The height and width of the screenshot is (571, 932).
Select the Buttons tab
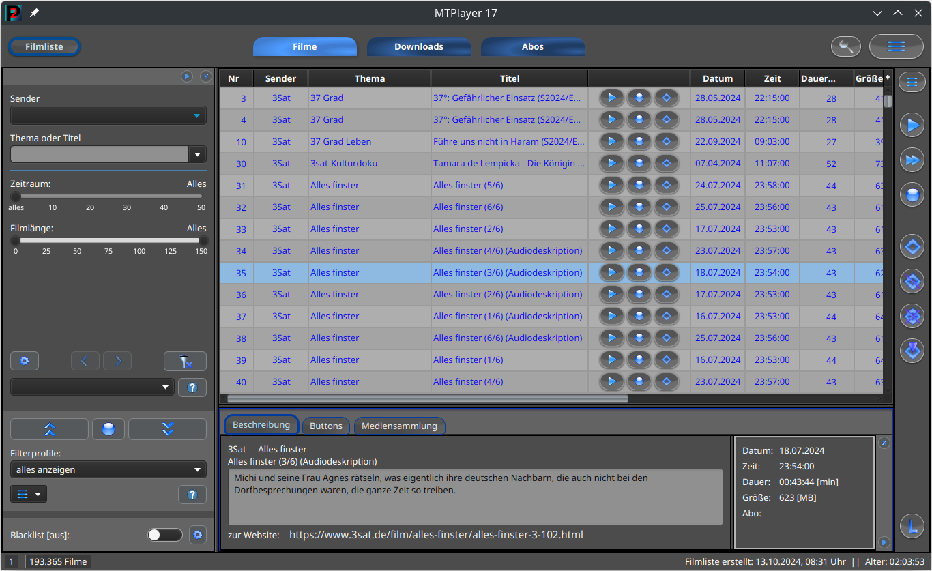326,426
